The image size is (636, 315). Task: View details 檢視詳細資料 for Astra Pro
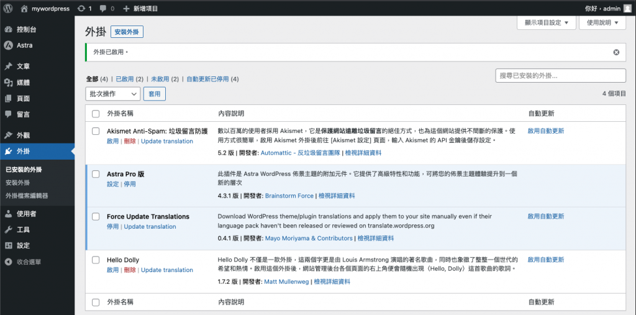(x=337, y=196)
